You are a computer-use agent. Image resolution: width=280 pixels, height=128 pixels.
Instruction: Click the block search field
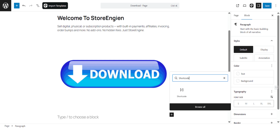coord(200,78)
